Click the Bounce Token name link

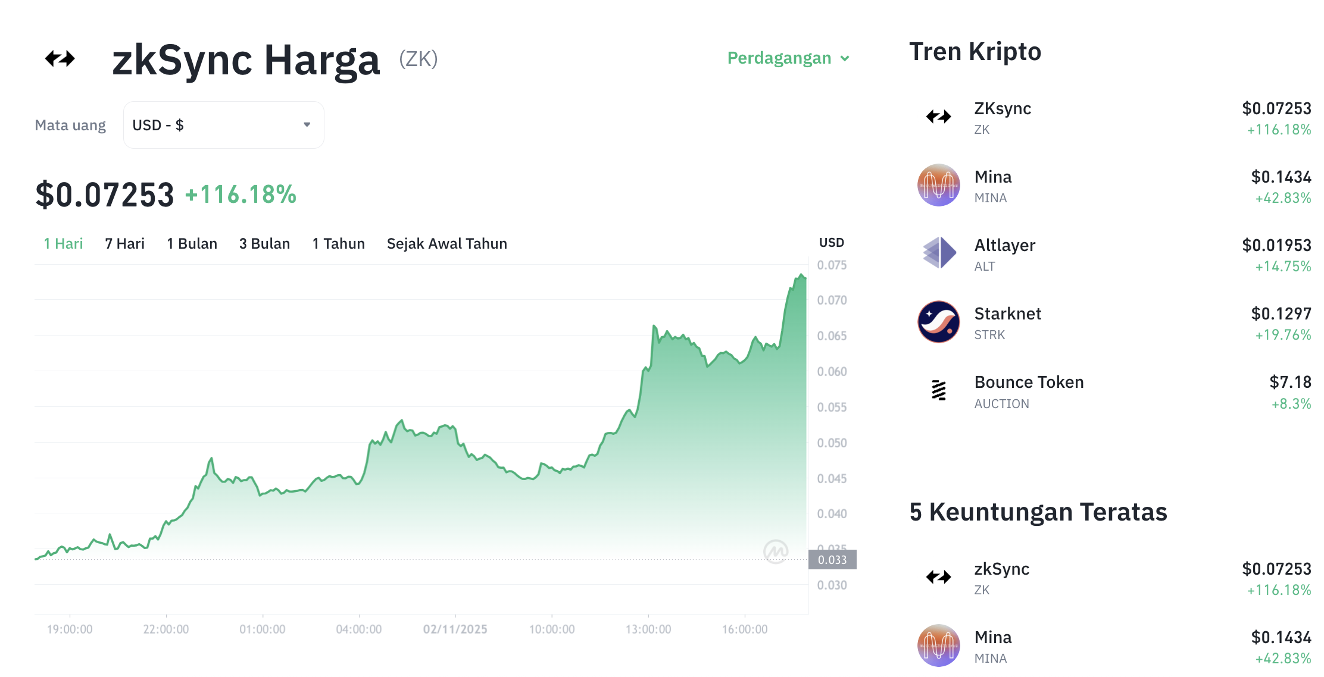[1029, 383]
